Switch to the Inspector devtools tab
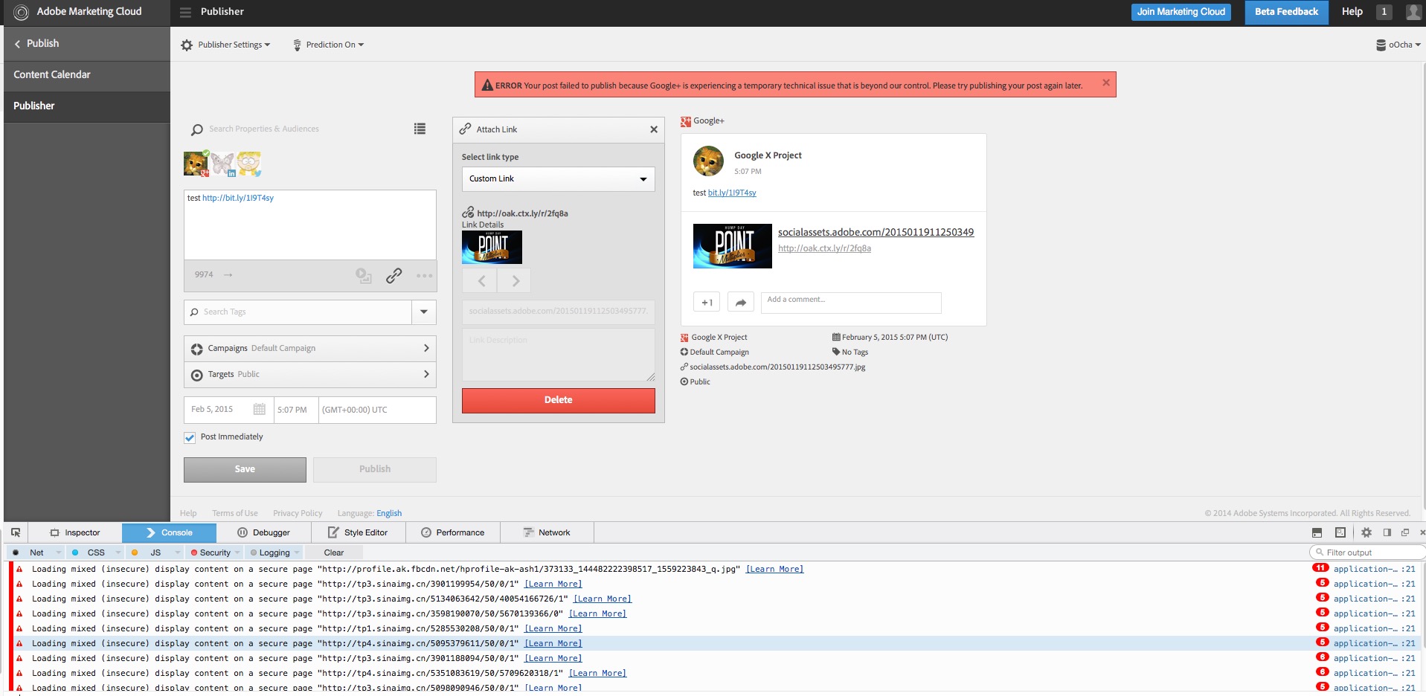Viewport: 1426px width, 696px height. (75, 532)
